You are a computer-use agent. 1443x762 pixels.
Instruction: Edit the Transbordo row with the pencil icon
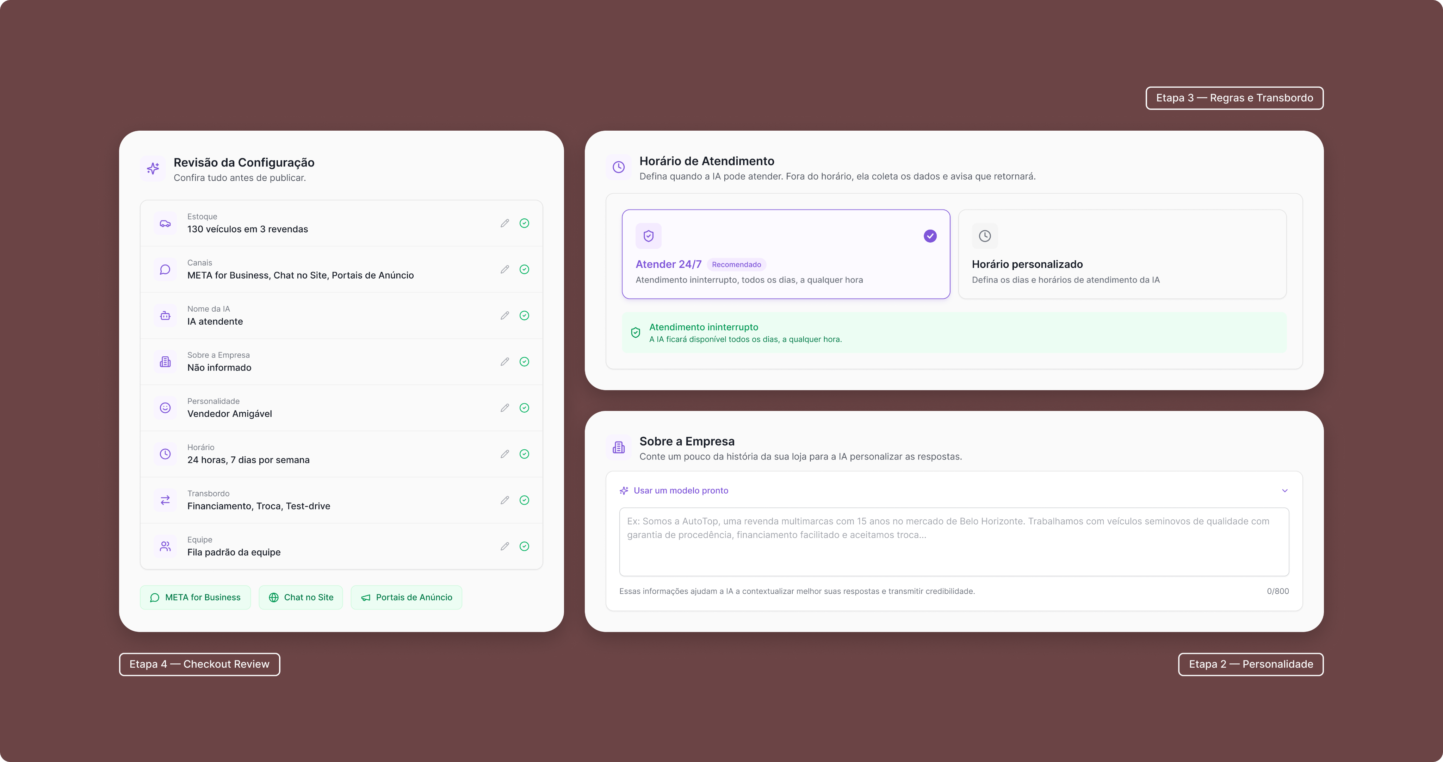tap(505, 500)
